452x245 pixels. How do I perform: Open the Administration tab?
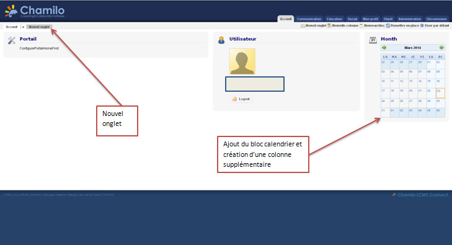[x=410, y=19]
